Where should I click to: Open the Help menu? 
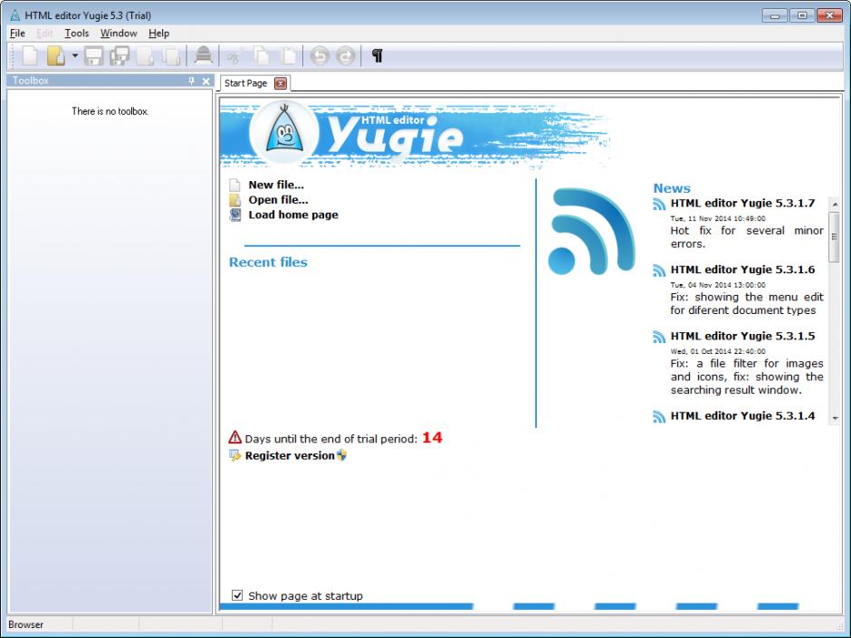click(158, 33)
